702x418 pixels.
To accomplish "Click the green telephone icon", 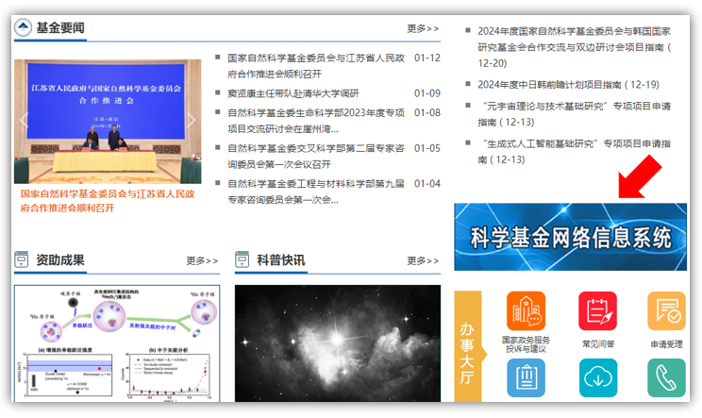I will pos(666,378).
